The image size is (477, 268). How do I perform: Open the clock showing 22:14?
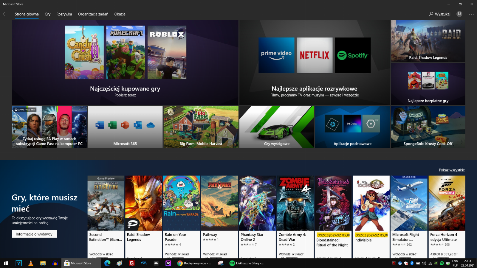(x=468, y=263)
